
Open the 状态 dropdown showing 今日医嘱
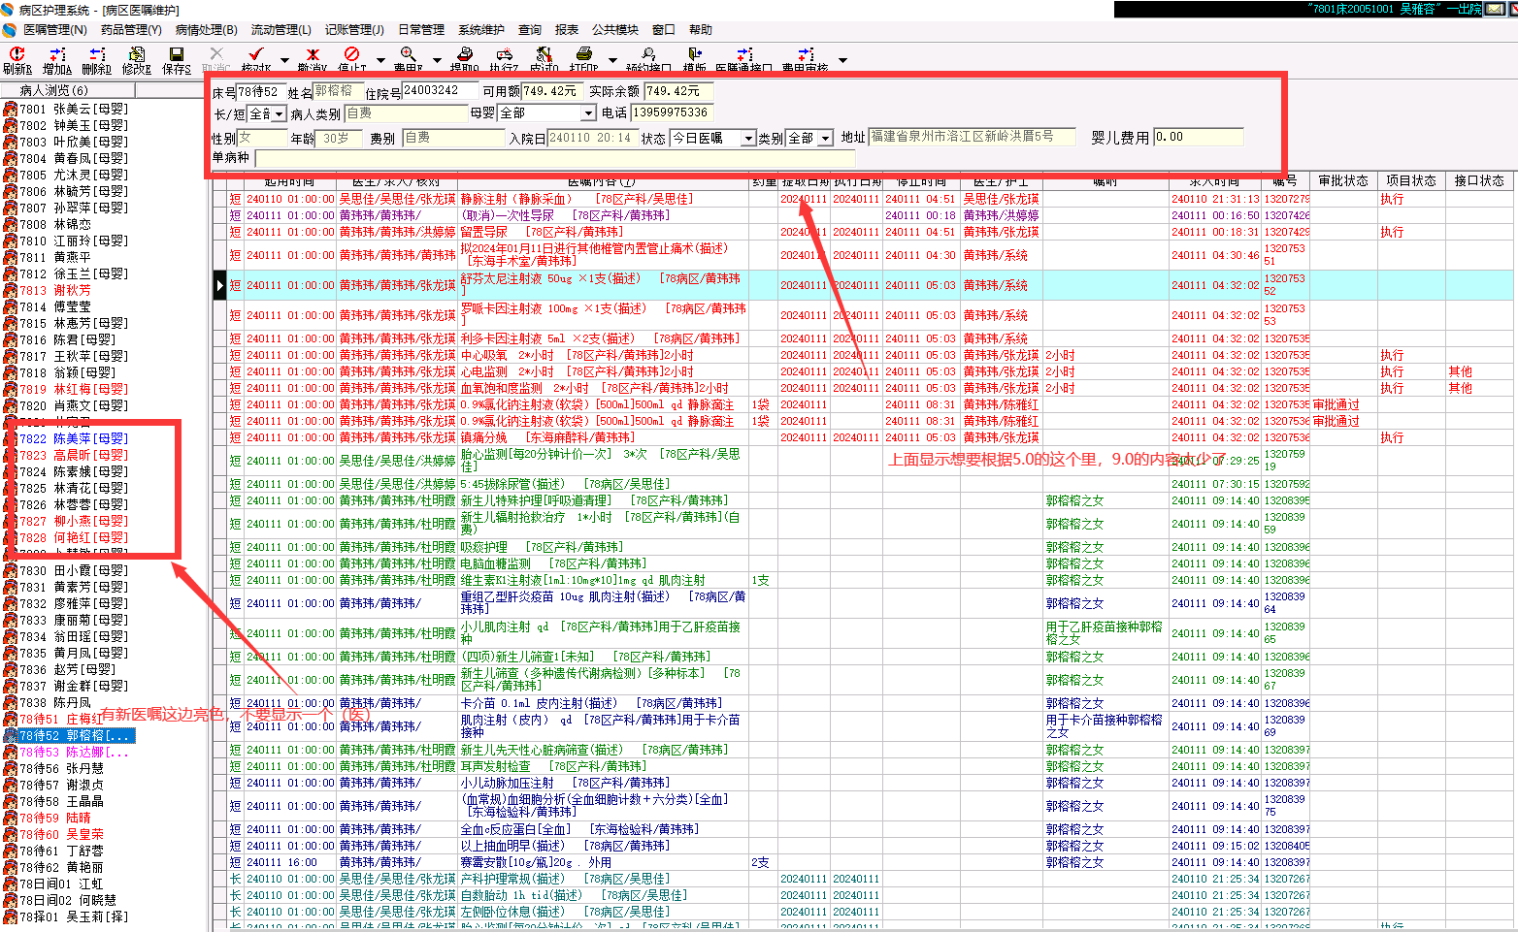747,139
